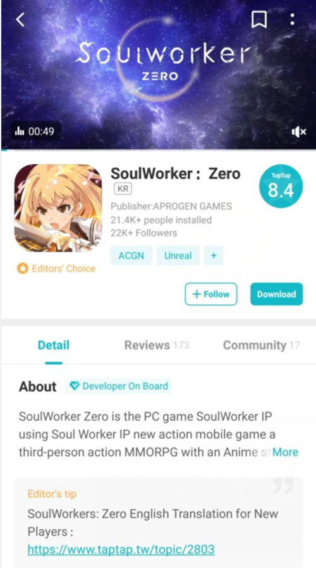
Task: Expand more tags with the plus chip
Action: pyautogui.click(x=214, y=256)
